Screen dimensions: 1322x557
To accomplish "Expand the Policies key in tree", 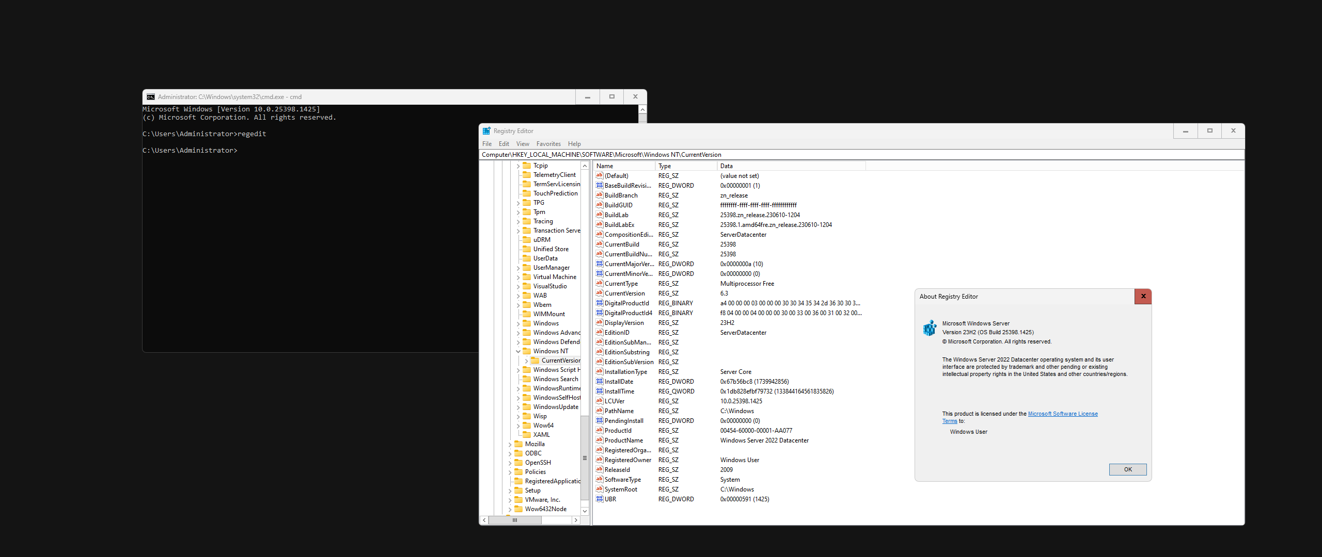I will point(510,472).
